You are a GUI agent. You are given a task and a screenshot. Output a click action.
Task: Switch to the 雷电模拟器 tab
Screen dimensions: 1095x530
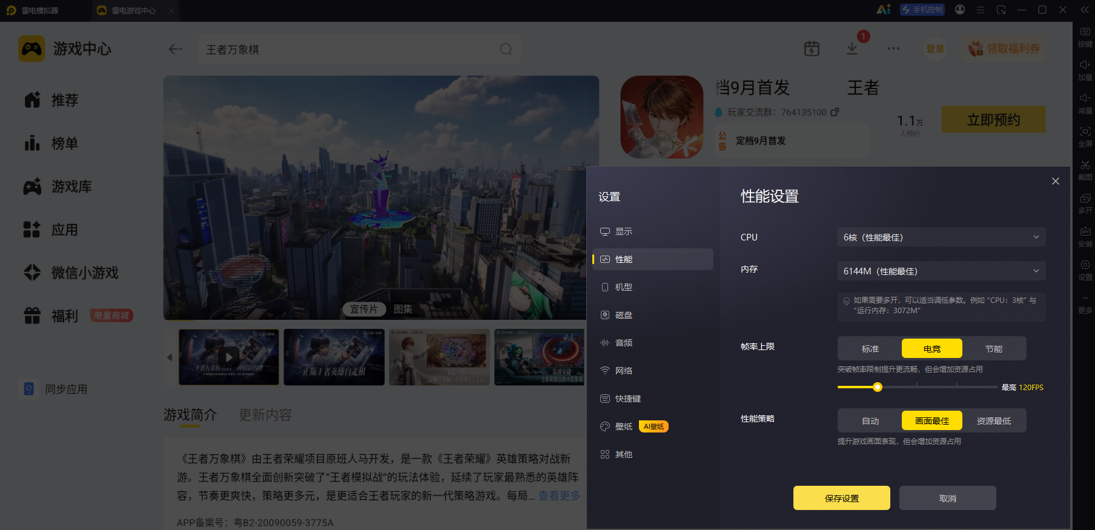pyautogui.click(x=40, y=10)
